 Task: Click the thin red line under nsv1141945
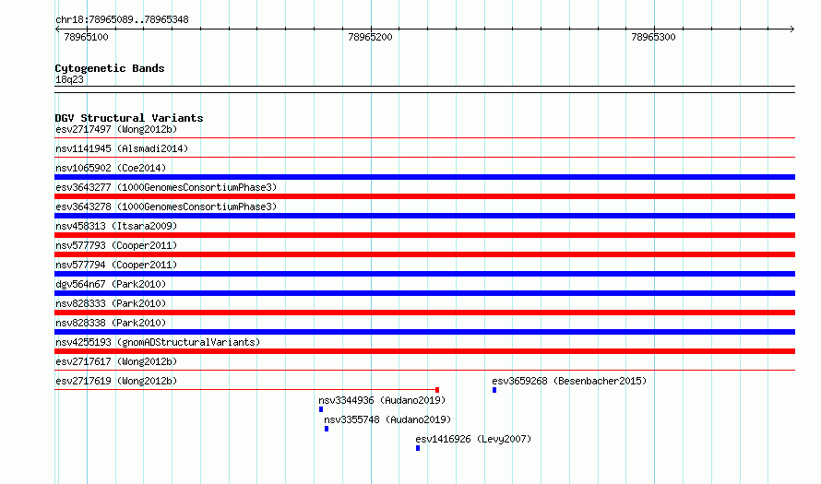pos(424,157)
